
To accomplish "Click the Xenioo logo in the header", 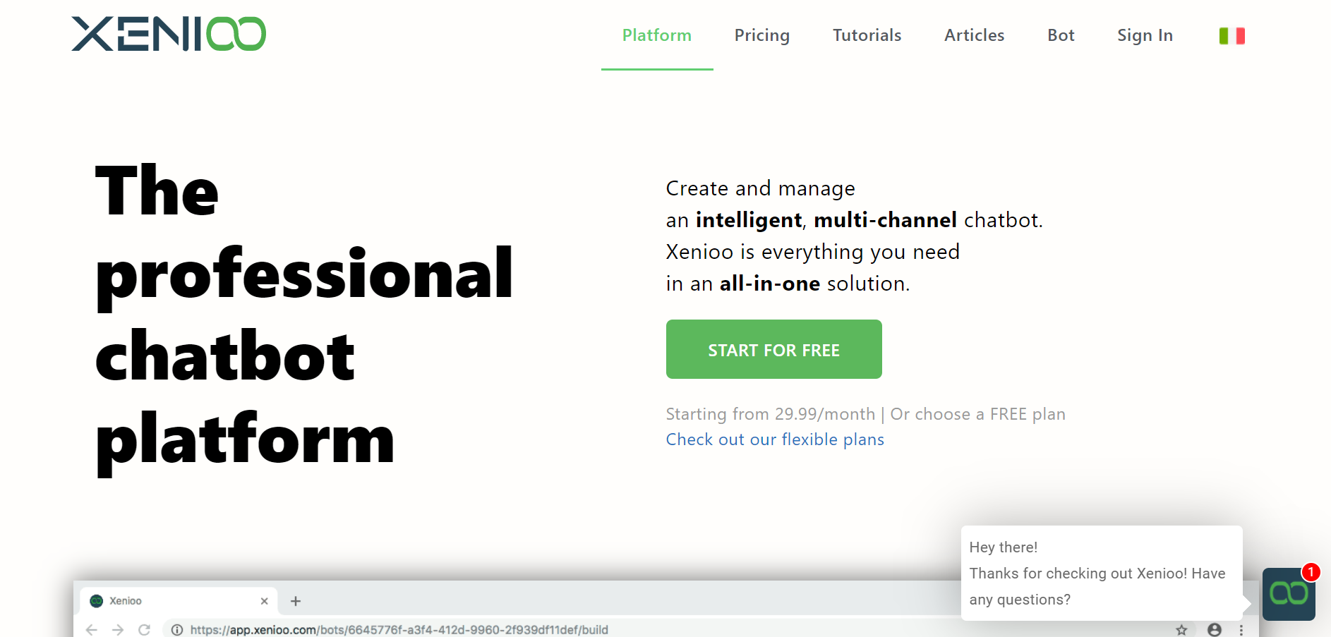I will [169, 34].
